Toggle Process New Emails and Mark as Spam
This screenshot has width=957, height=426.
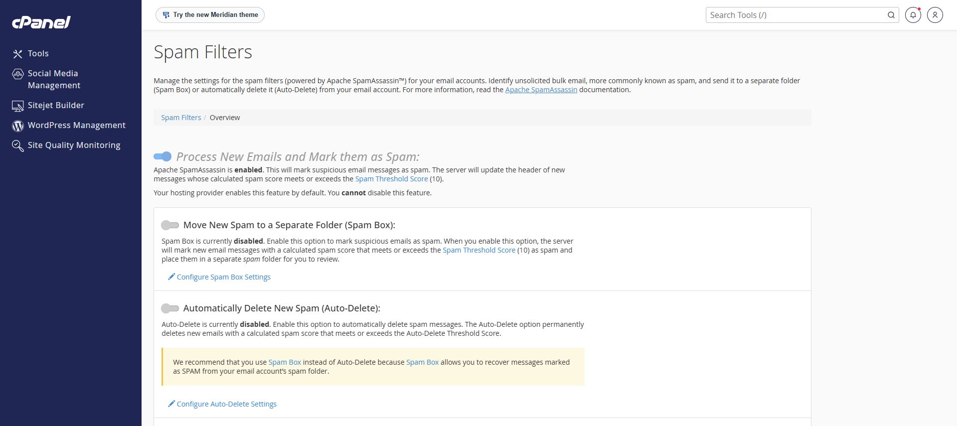[x=162, y=156]
